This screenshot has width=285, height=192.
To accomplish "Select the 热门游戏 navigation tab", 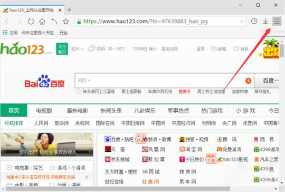I will click(x=212, y=110).
